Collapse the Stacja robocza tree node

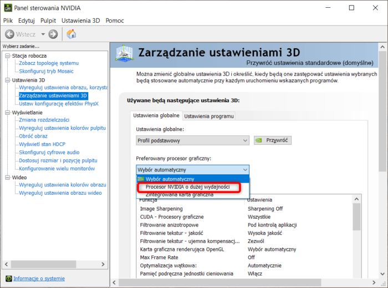tap(8, 55)
